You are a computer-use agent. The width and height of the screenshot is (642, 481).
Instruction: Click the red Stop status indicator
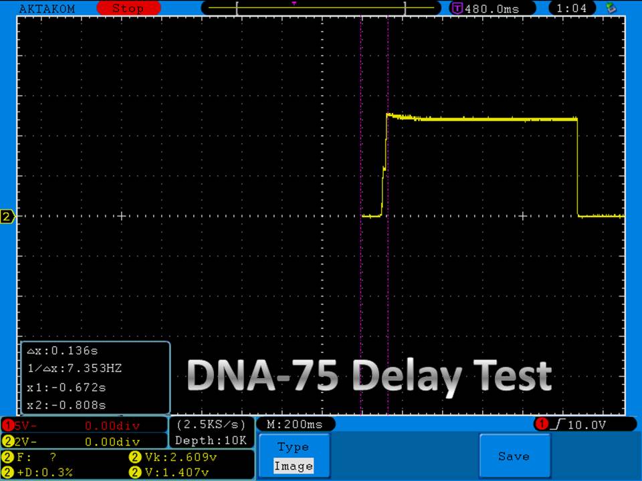(x=127, y=9)
